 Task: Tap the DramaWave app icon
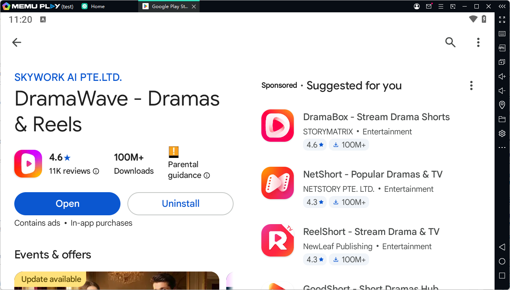tap(28, 164)
